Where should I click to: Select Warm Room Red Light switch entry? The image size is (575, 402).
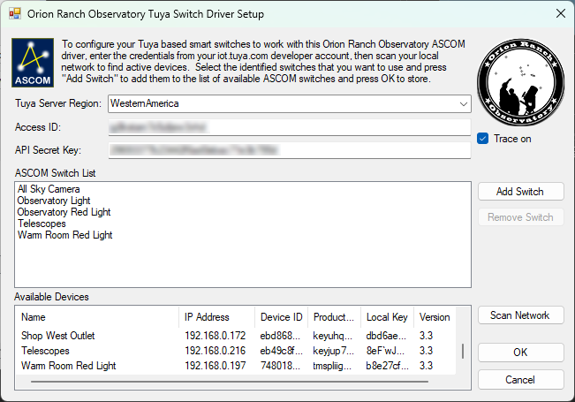point(64,235)
